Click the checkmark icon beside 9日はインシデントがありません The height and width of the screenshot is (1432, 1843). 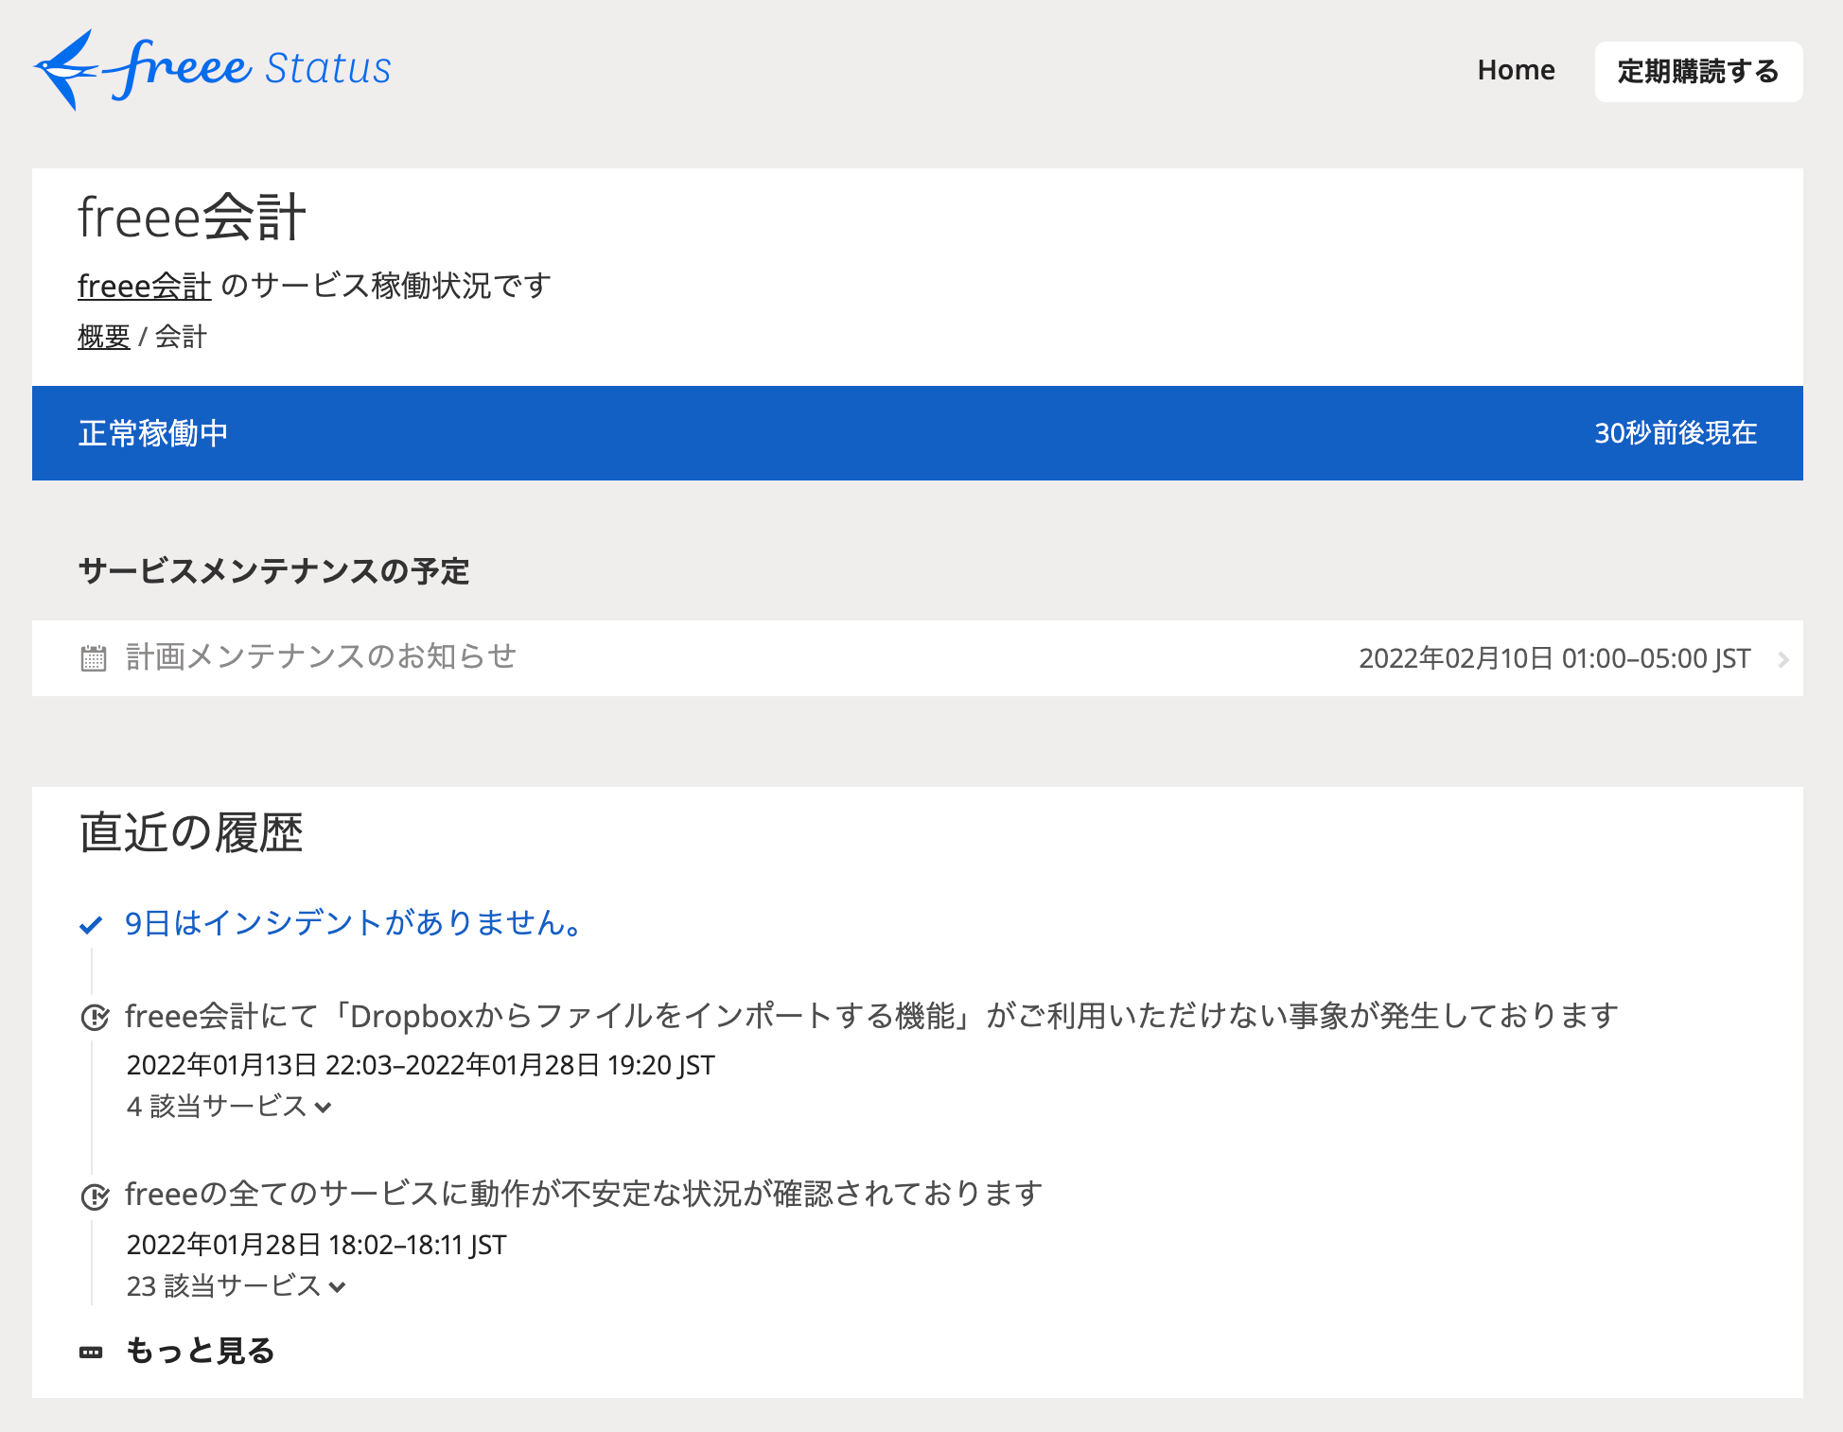pos(91,924)
